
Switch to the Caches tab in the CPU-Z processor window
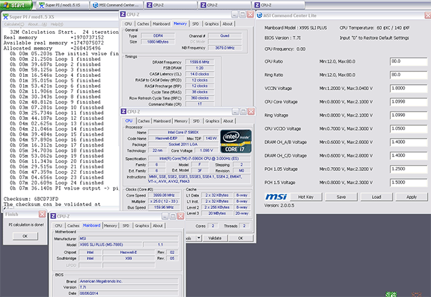144,121
